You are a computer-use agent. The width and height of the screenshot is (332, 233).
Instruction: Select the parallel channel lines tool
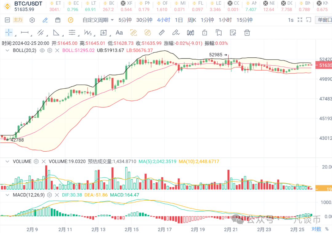(x=41, y=33)
